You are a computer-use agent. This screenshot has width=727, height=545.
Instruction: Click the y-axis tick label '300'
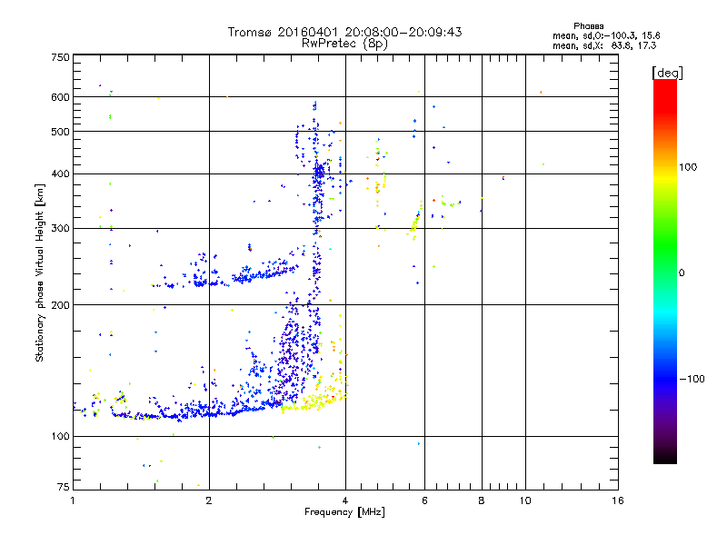(x=61, y=229)
